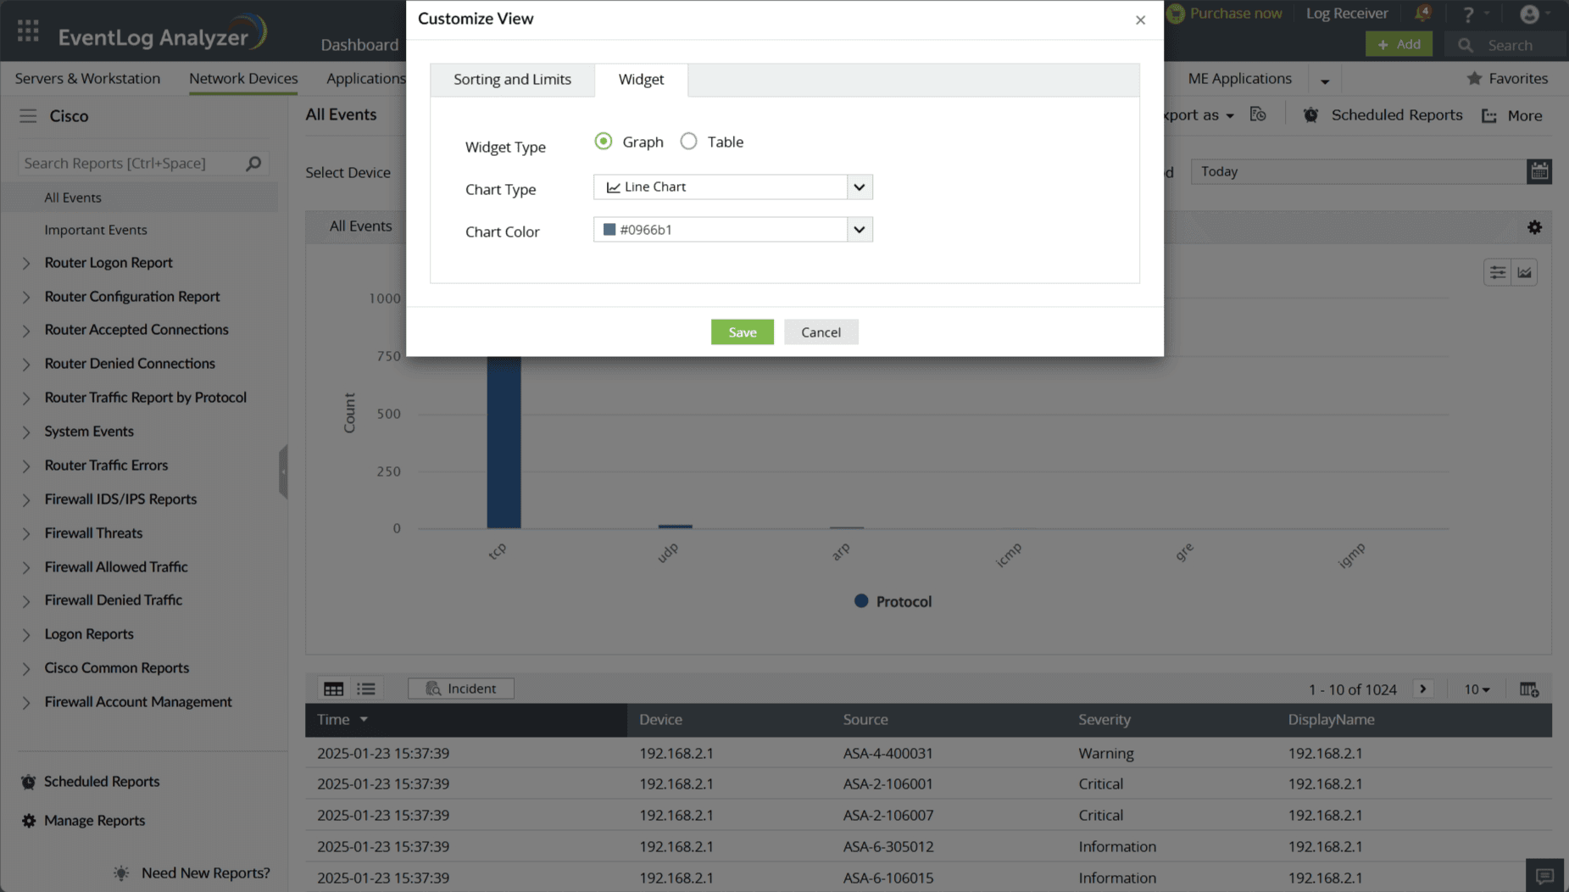1569x892 pixels.
Task: Save the Customize View settings
Action: click(743, 332)
